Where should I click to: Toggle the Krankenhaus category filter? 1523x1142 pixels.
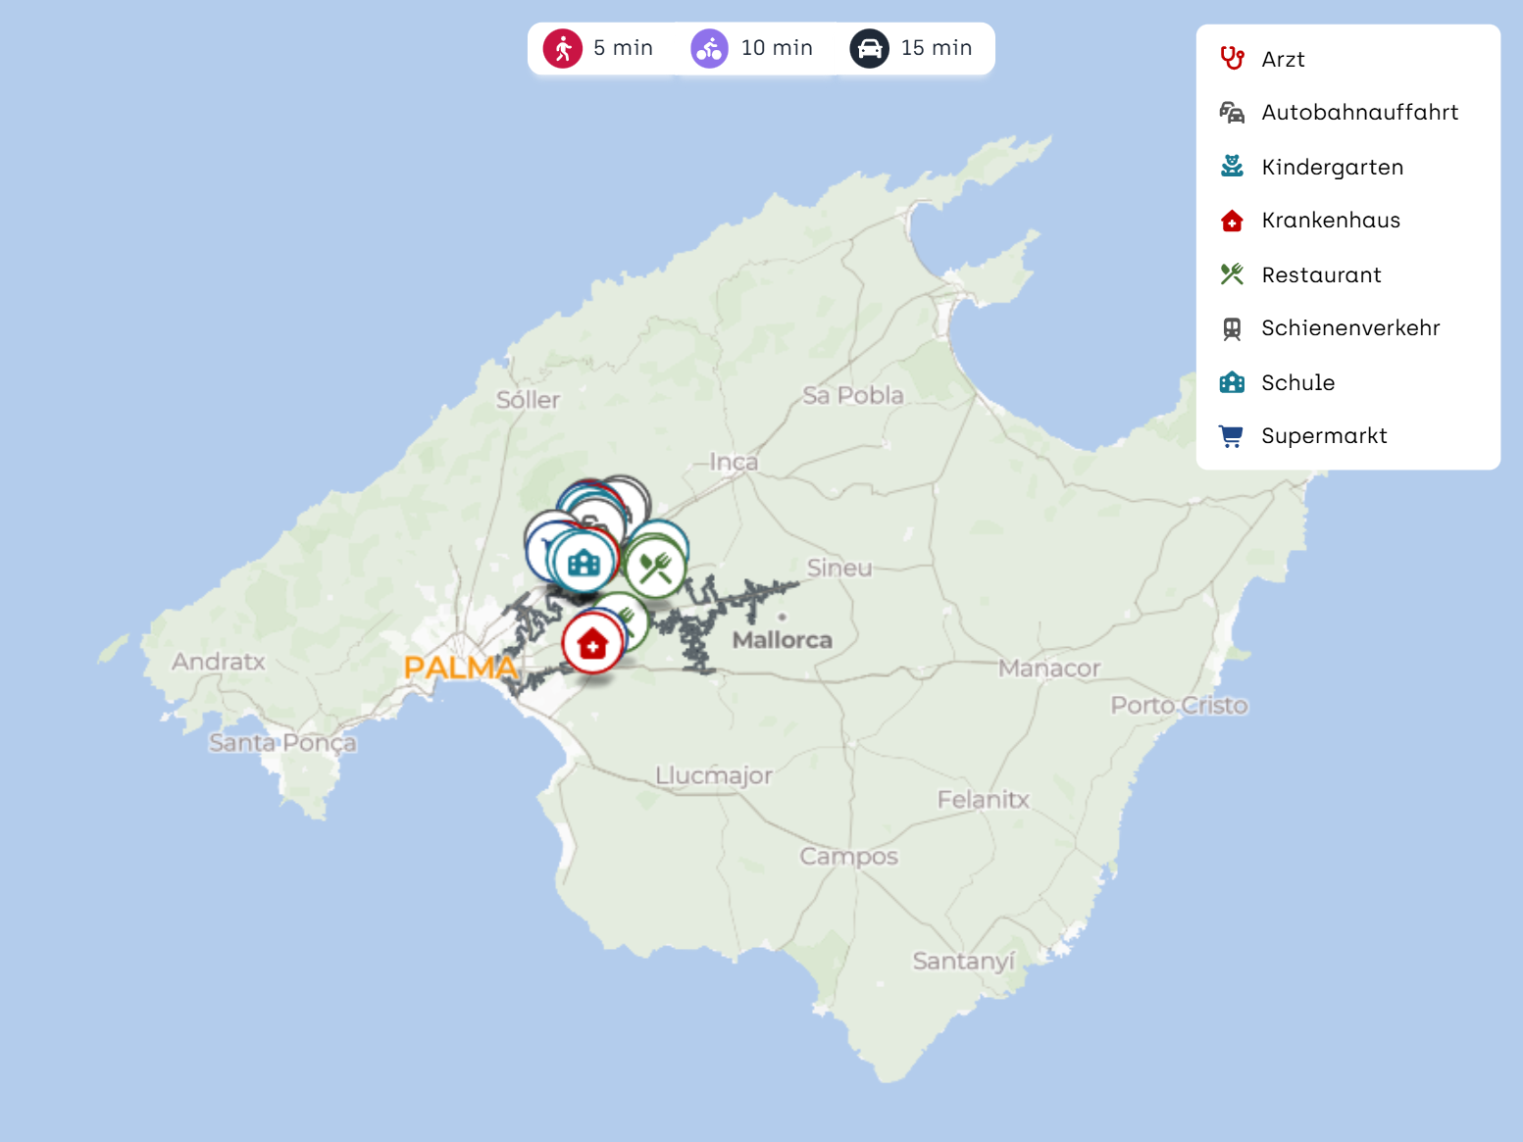tap(1330, 221)
